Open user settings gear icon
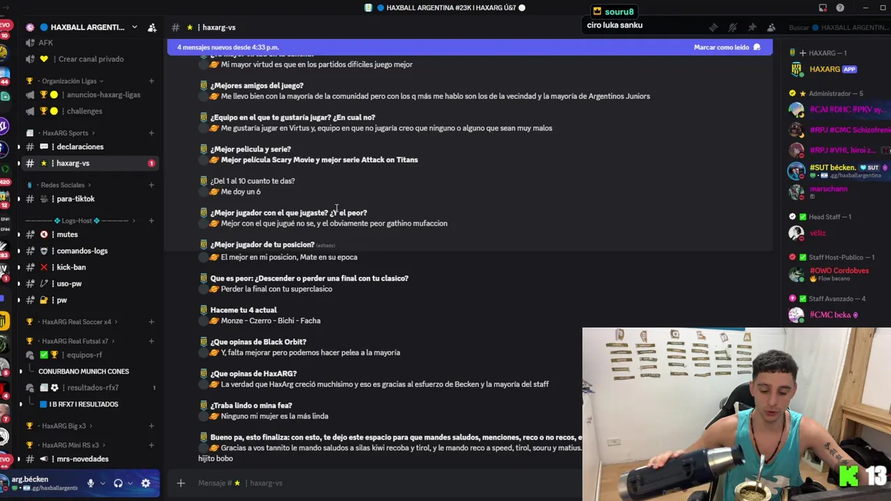 (145, 483)
